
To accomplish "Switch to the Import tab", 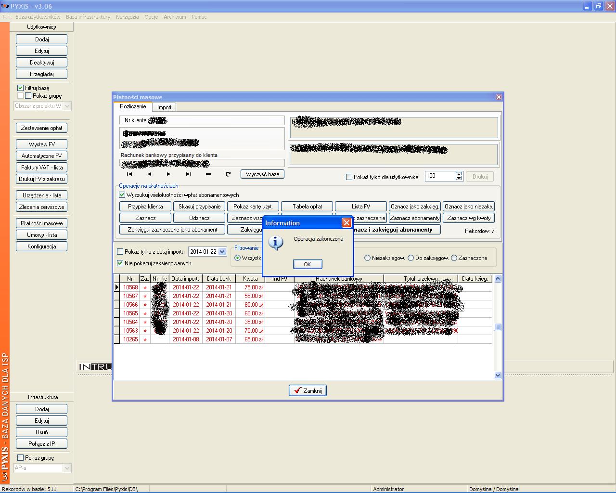I will (x=164, y=107).
